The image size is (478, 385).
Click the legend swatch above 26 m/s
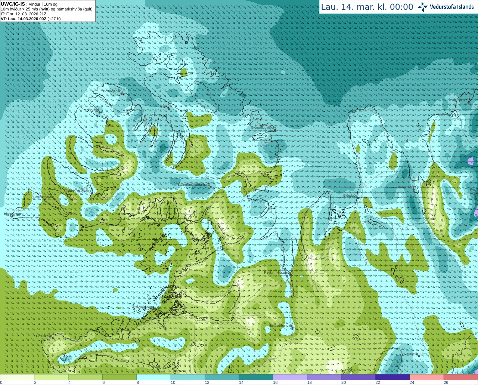click(x=461, y=377)
